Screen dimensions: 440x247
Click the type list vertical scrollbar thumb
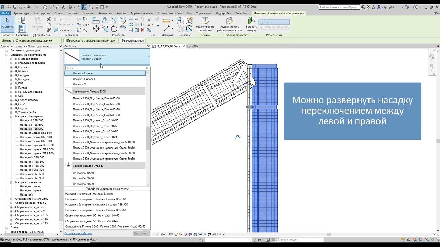coord(148,138)
